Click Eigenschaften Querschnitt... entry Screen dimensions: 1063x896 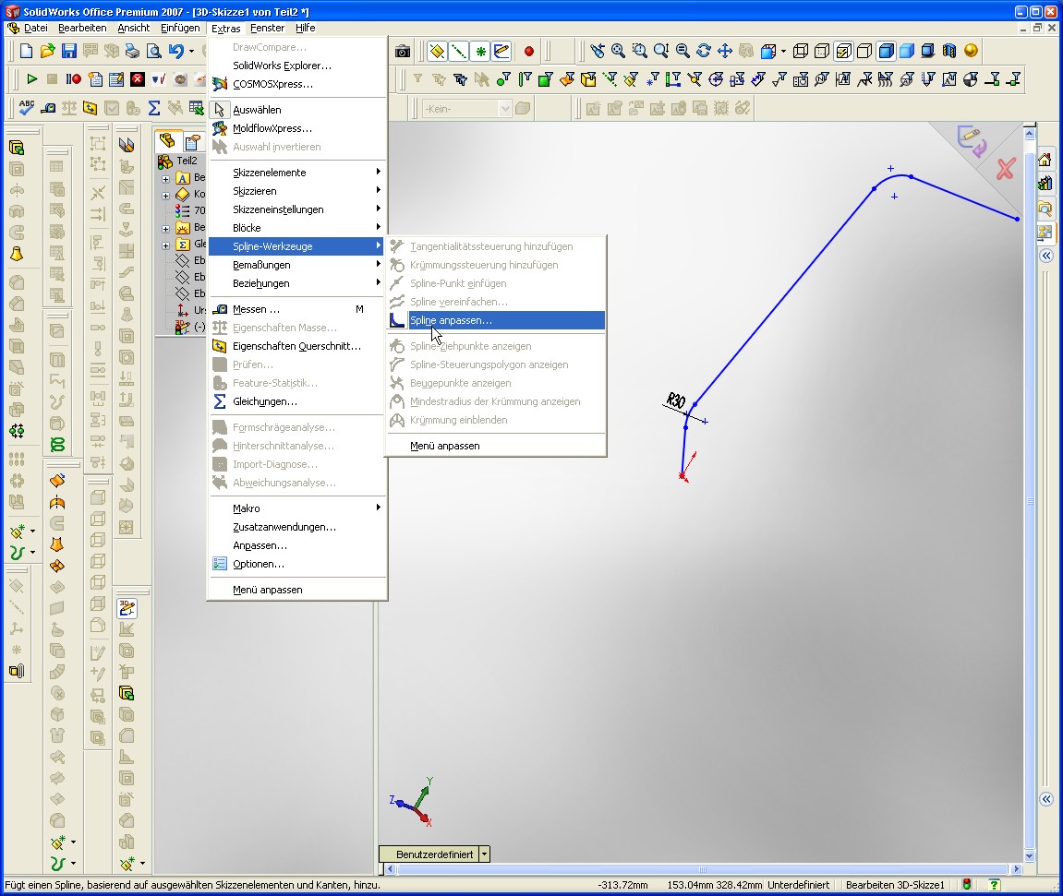click(297, 346)
